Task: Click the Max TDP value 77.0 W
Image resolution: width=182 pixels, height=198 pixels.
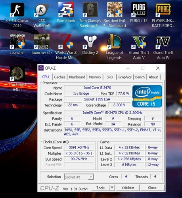Action: 123,93
